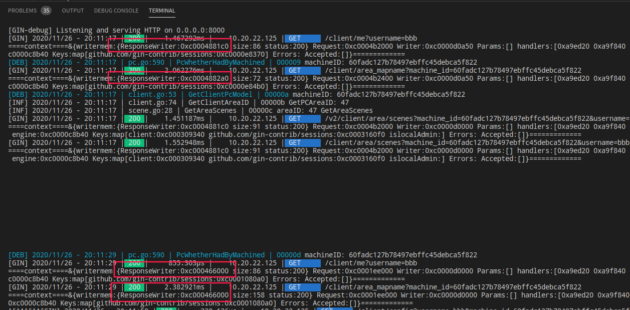Open pc.go:590 reference on the 000009 row
The height and width of the screenshot is (310, 630).
click(x=146, y=62)
